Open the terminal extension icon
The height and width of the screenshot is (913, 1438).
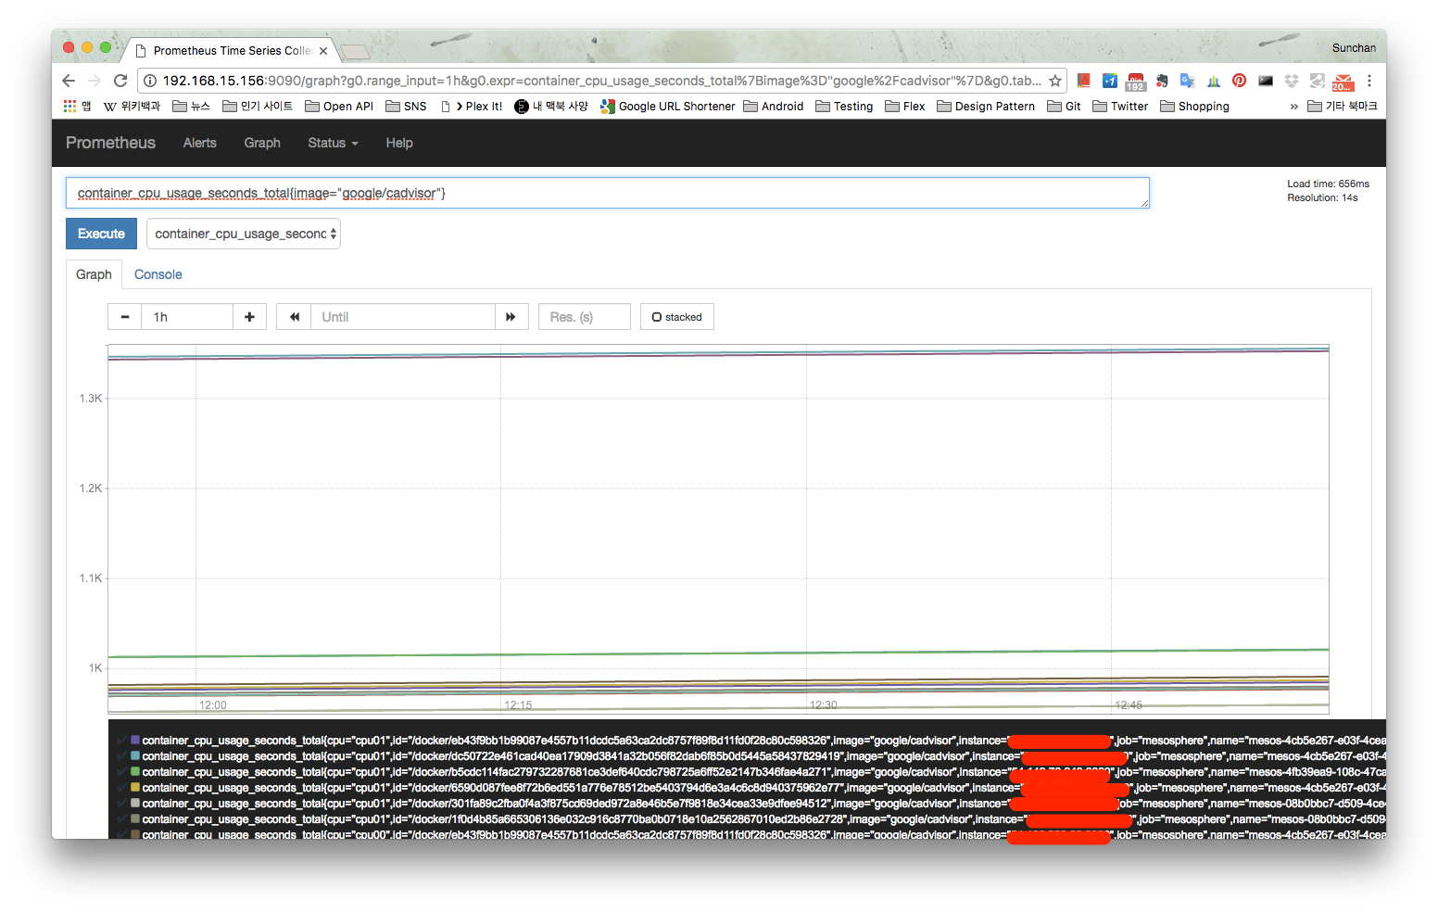coord(1266,81)
